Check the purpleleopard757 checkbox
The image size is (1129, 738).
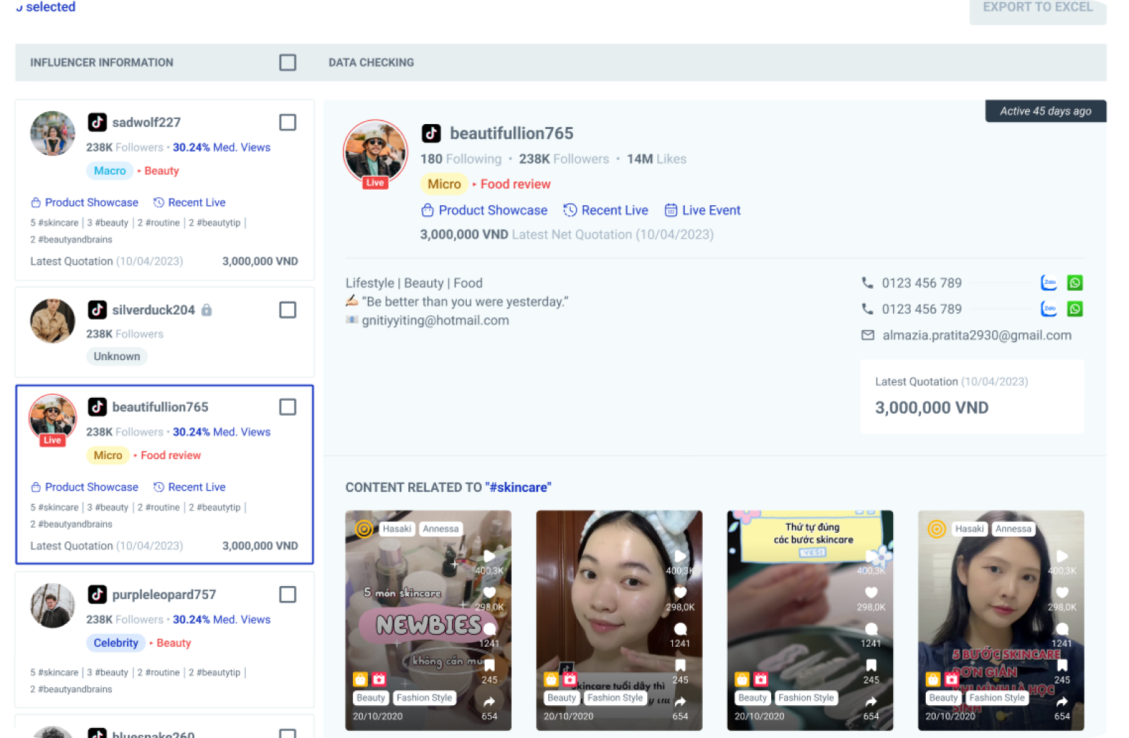click(287, 595)
